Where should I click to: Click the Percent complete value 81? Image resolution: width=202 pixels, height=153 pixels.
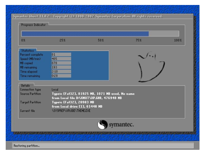(x=61, y=55)
